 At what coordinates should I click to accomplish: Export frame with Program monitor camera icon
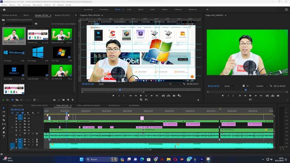[x=174, y=96]
